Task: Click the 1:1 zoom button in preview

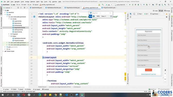Action: click(165, 79)
